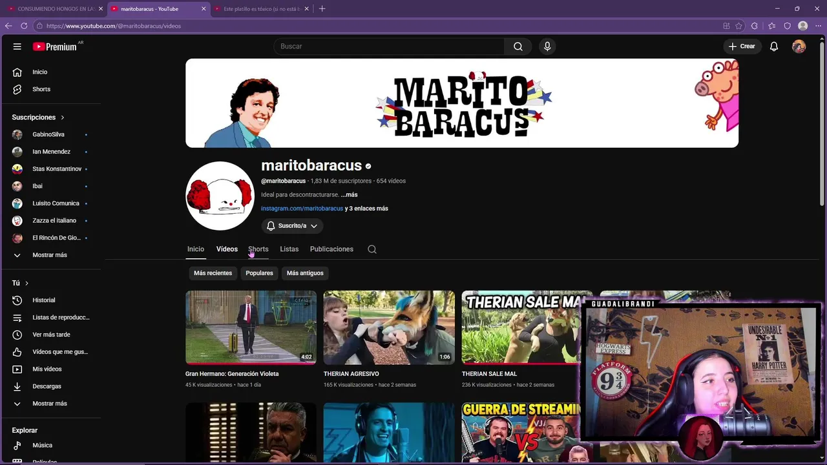Open Gran Hermano: Generación Violeta thumbnail
Viewport: 827px width, 465px height.
pos(251,327)
